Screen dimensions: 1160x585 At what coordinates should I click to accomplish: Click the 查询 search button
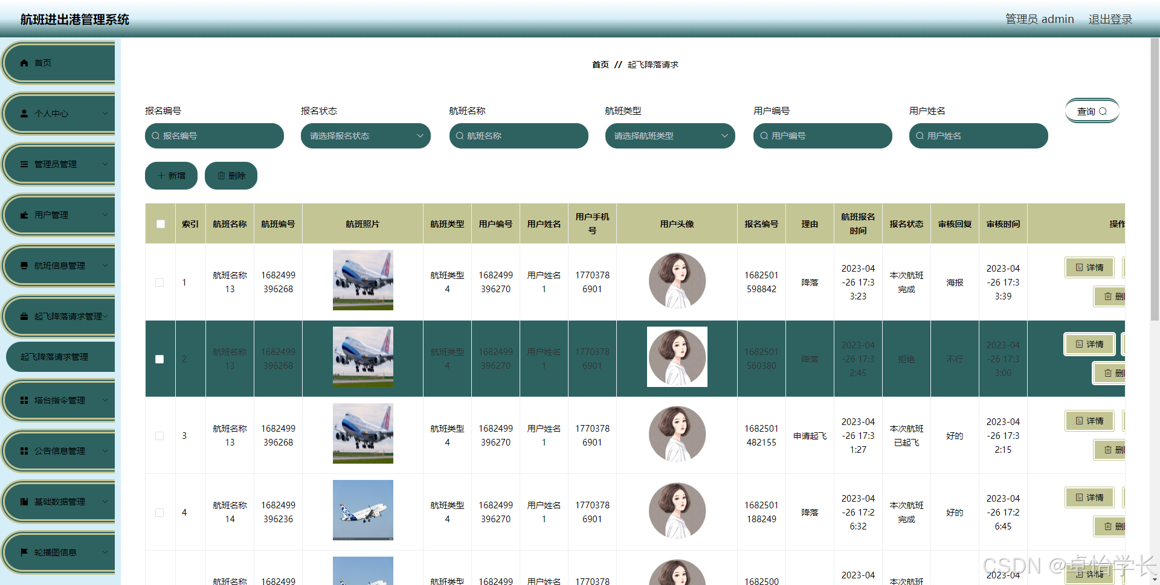1092,111
